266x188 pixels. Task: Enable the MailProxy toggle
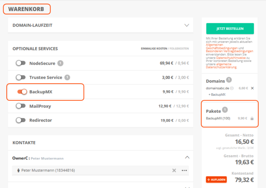coord(21,106)
